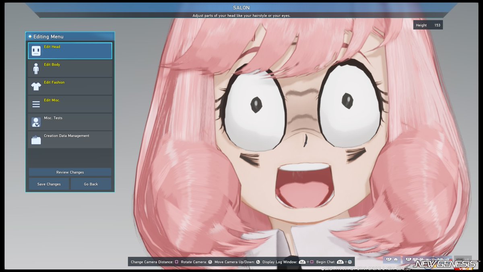Select the Edit Head face icon

(x=36, y=51)
